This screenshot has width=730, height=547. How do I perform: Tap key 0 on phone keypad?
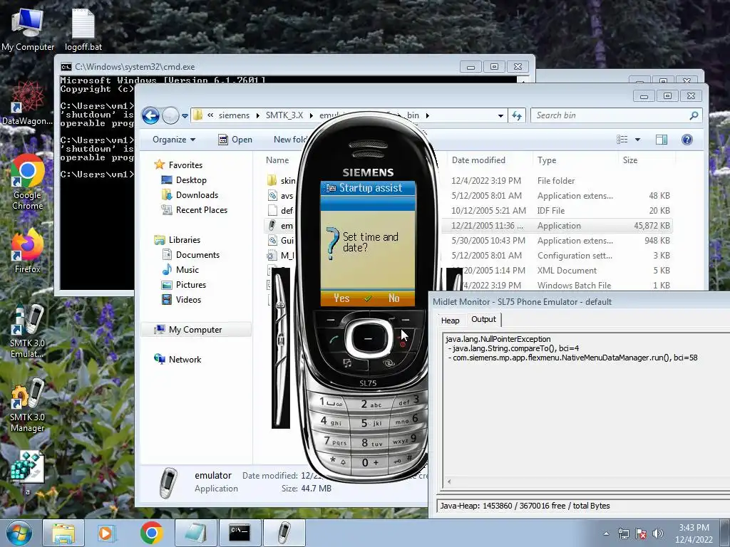(x=371, y=462)
